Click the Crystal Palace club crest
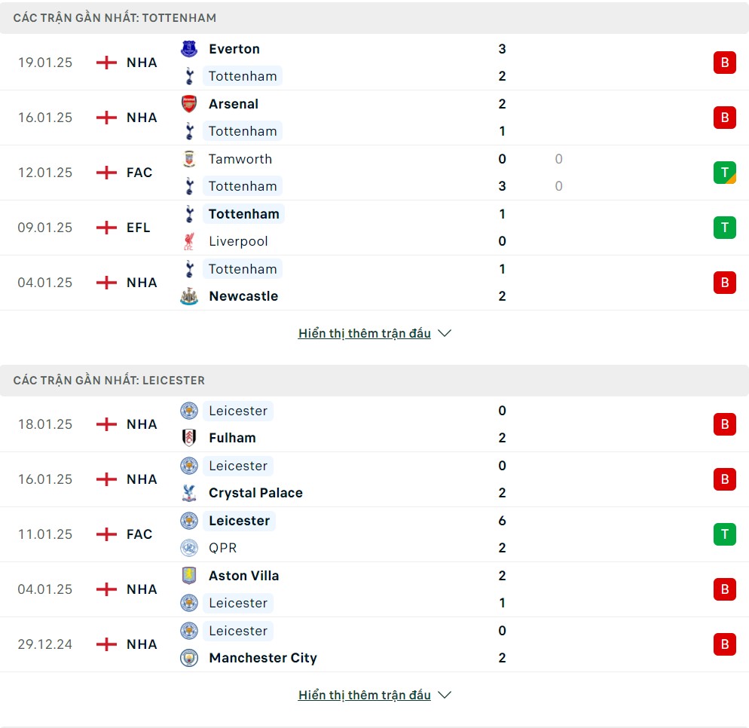This screenshot has height=728, width=749. 189,493
